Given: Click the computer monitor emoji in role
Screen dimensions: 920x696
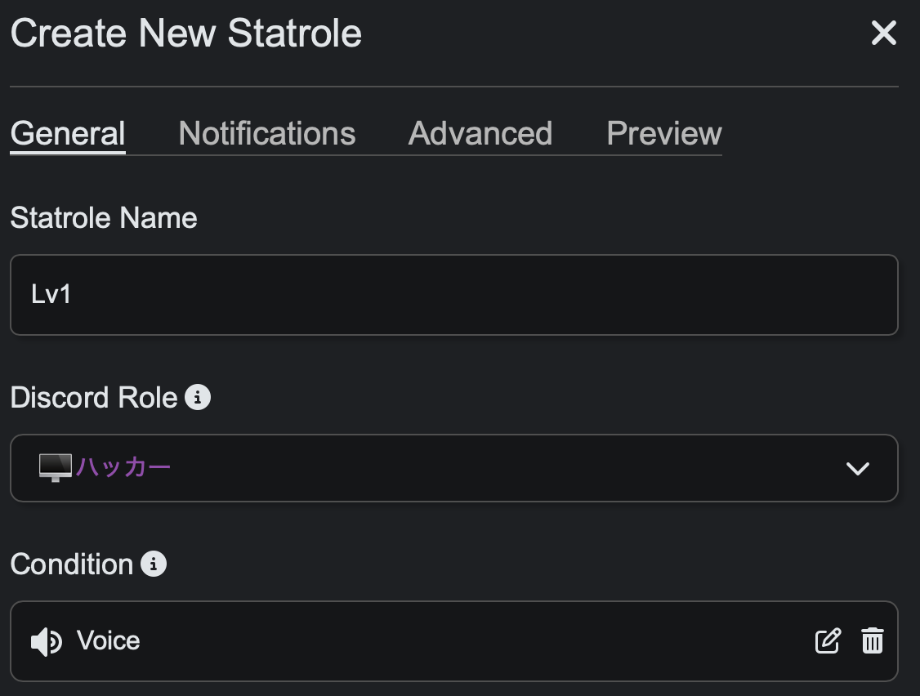Looking at the screenshot, I should 56,467.
